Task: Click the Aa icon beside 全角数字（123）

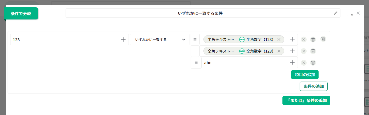Action: click(242, 51)
